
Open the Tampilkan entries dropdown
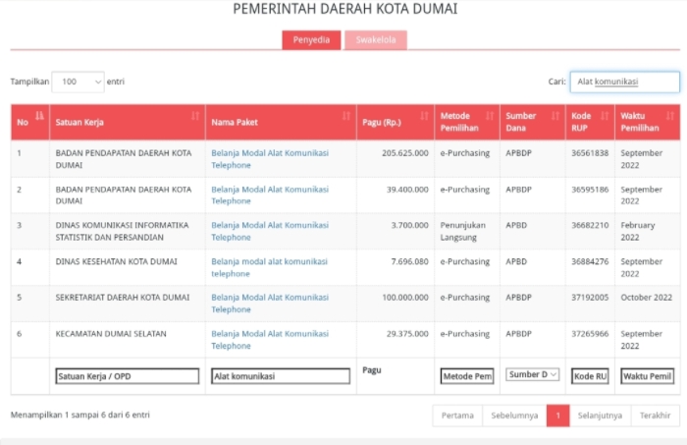click(x=78, y=82)
